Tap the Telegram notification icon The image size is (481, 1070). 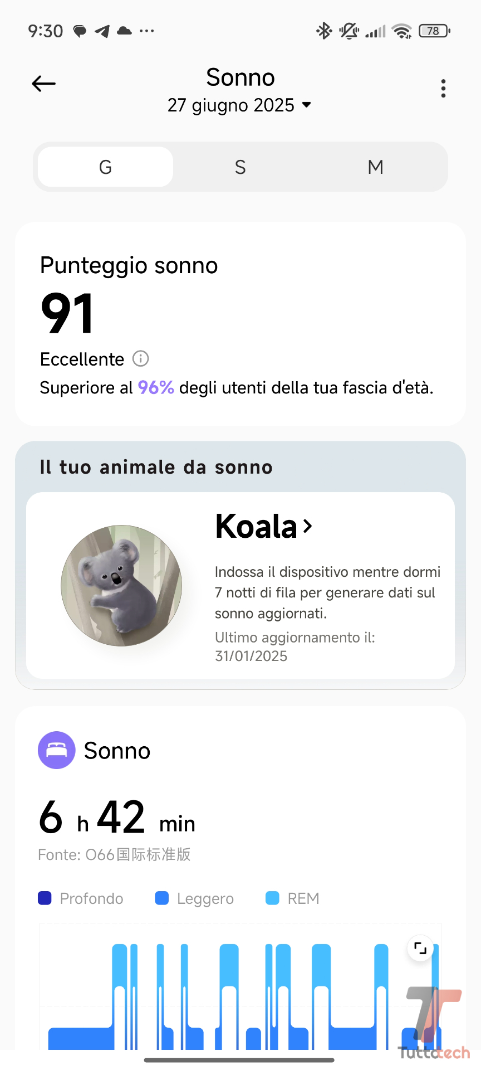(102, 31)
